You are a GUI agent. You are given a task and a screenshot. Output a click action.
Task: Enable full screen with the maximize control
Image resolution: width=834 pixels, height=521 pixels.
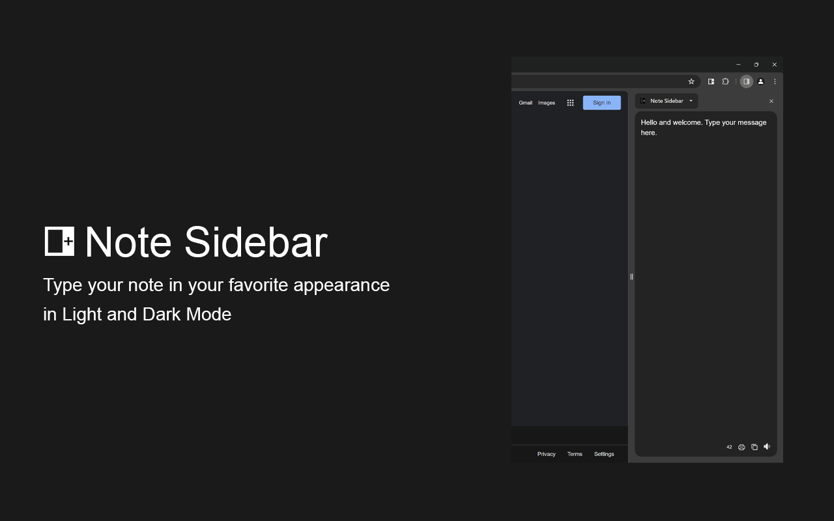(x=756, y=64)
